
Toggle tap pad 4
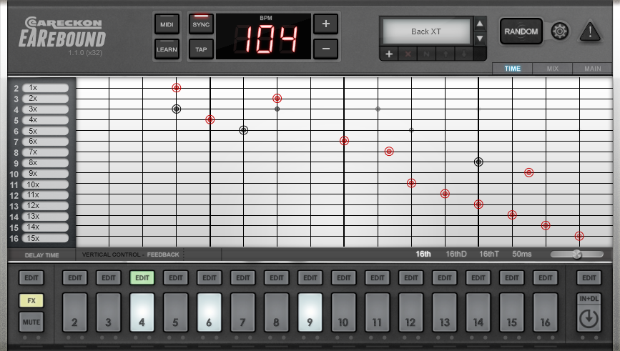click(142, 312)
